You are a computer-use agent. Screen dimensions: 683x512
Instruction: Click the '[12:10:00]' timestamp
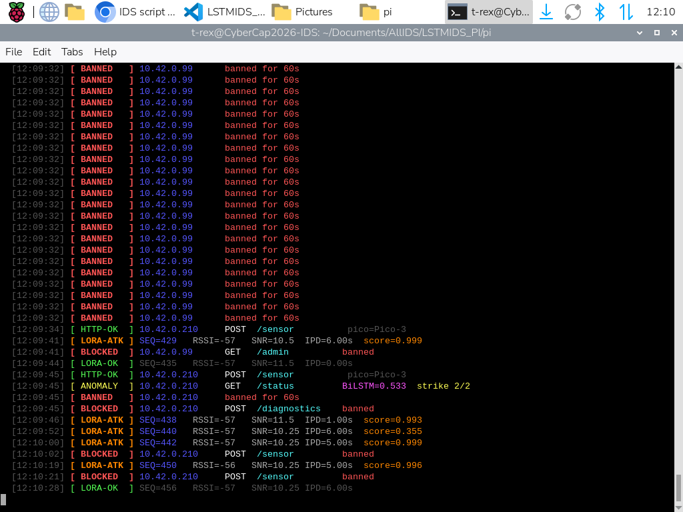pyautogui.click(x=38, y=443)
